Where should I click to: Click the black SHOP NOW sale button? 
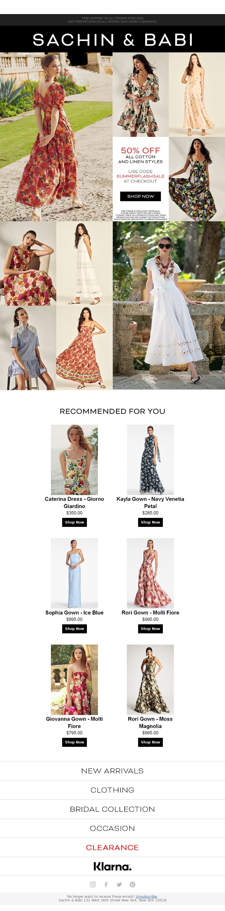pyautogui.click(x=141, y=196)
